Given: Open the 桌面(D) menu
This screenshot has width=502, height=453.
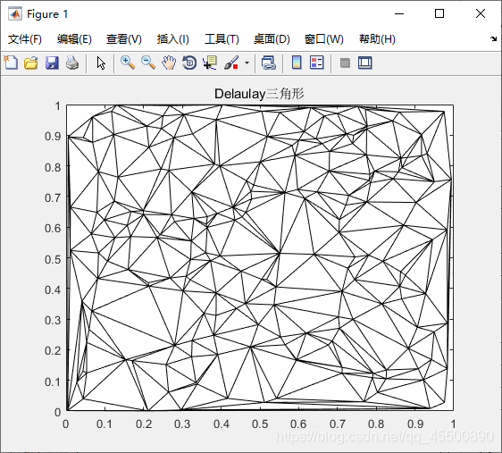Looking at the screenshot, I should click(272, 39).
